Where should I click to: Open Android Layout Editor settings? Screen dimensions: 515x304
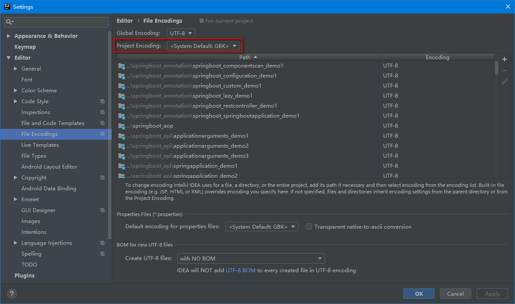point(49,167)
